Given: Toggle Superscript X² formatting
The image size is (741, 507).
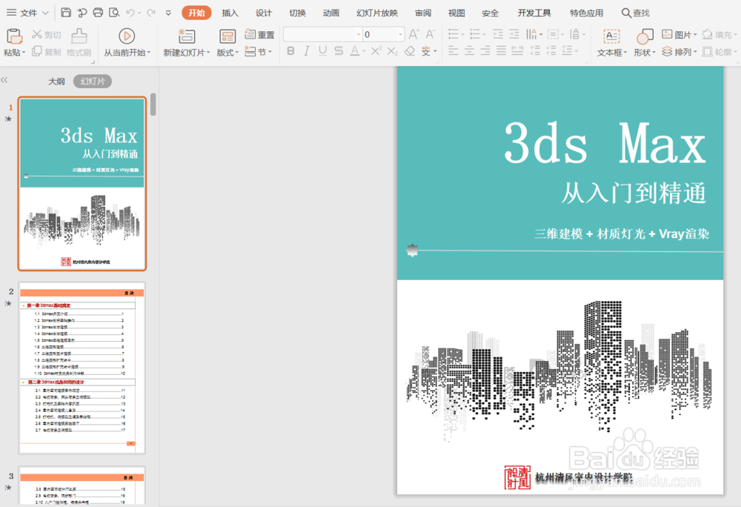Looking at the screenshot, I should [376, 51].
